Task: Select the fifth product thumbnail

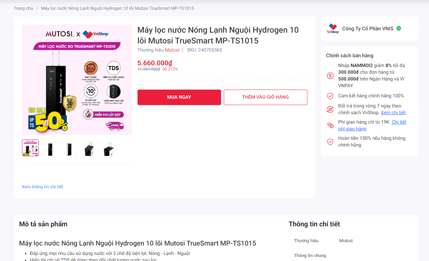Action: coord(109,148)
